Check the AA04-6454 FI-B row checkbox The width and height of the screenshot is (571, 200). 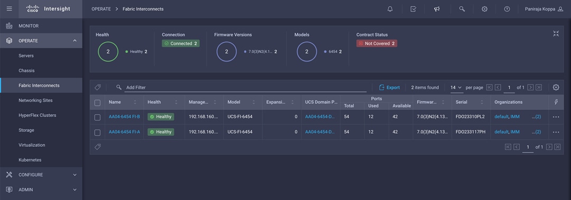[97, 117]
